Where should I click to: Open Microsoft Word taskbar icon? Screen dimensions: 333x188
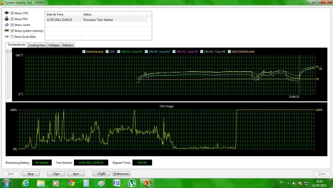[117, 183]
